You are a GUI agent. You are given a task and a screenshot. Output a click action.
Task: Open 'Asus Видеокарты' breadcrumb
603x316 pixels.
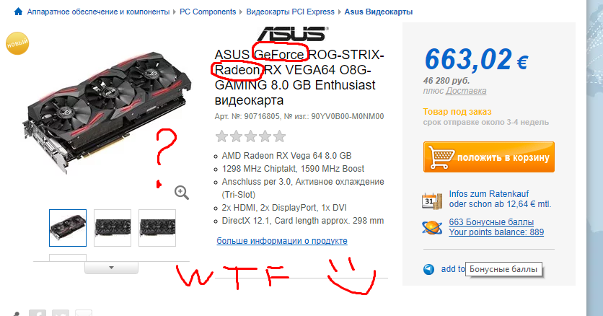[x=379, y=12]
